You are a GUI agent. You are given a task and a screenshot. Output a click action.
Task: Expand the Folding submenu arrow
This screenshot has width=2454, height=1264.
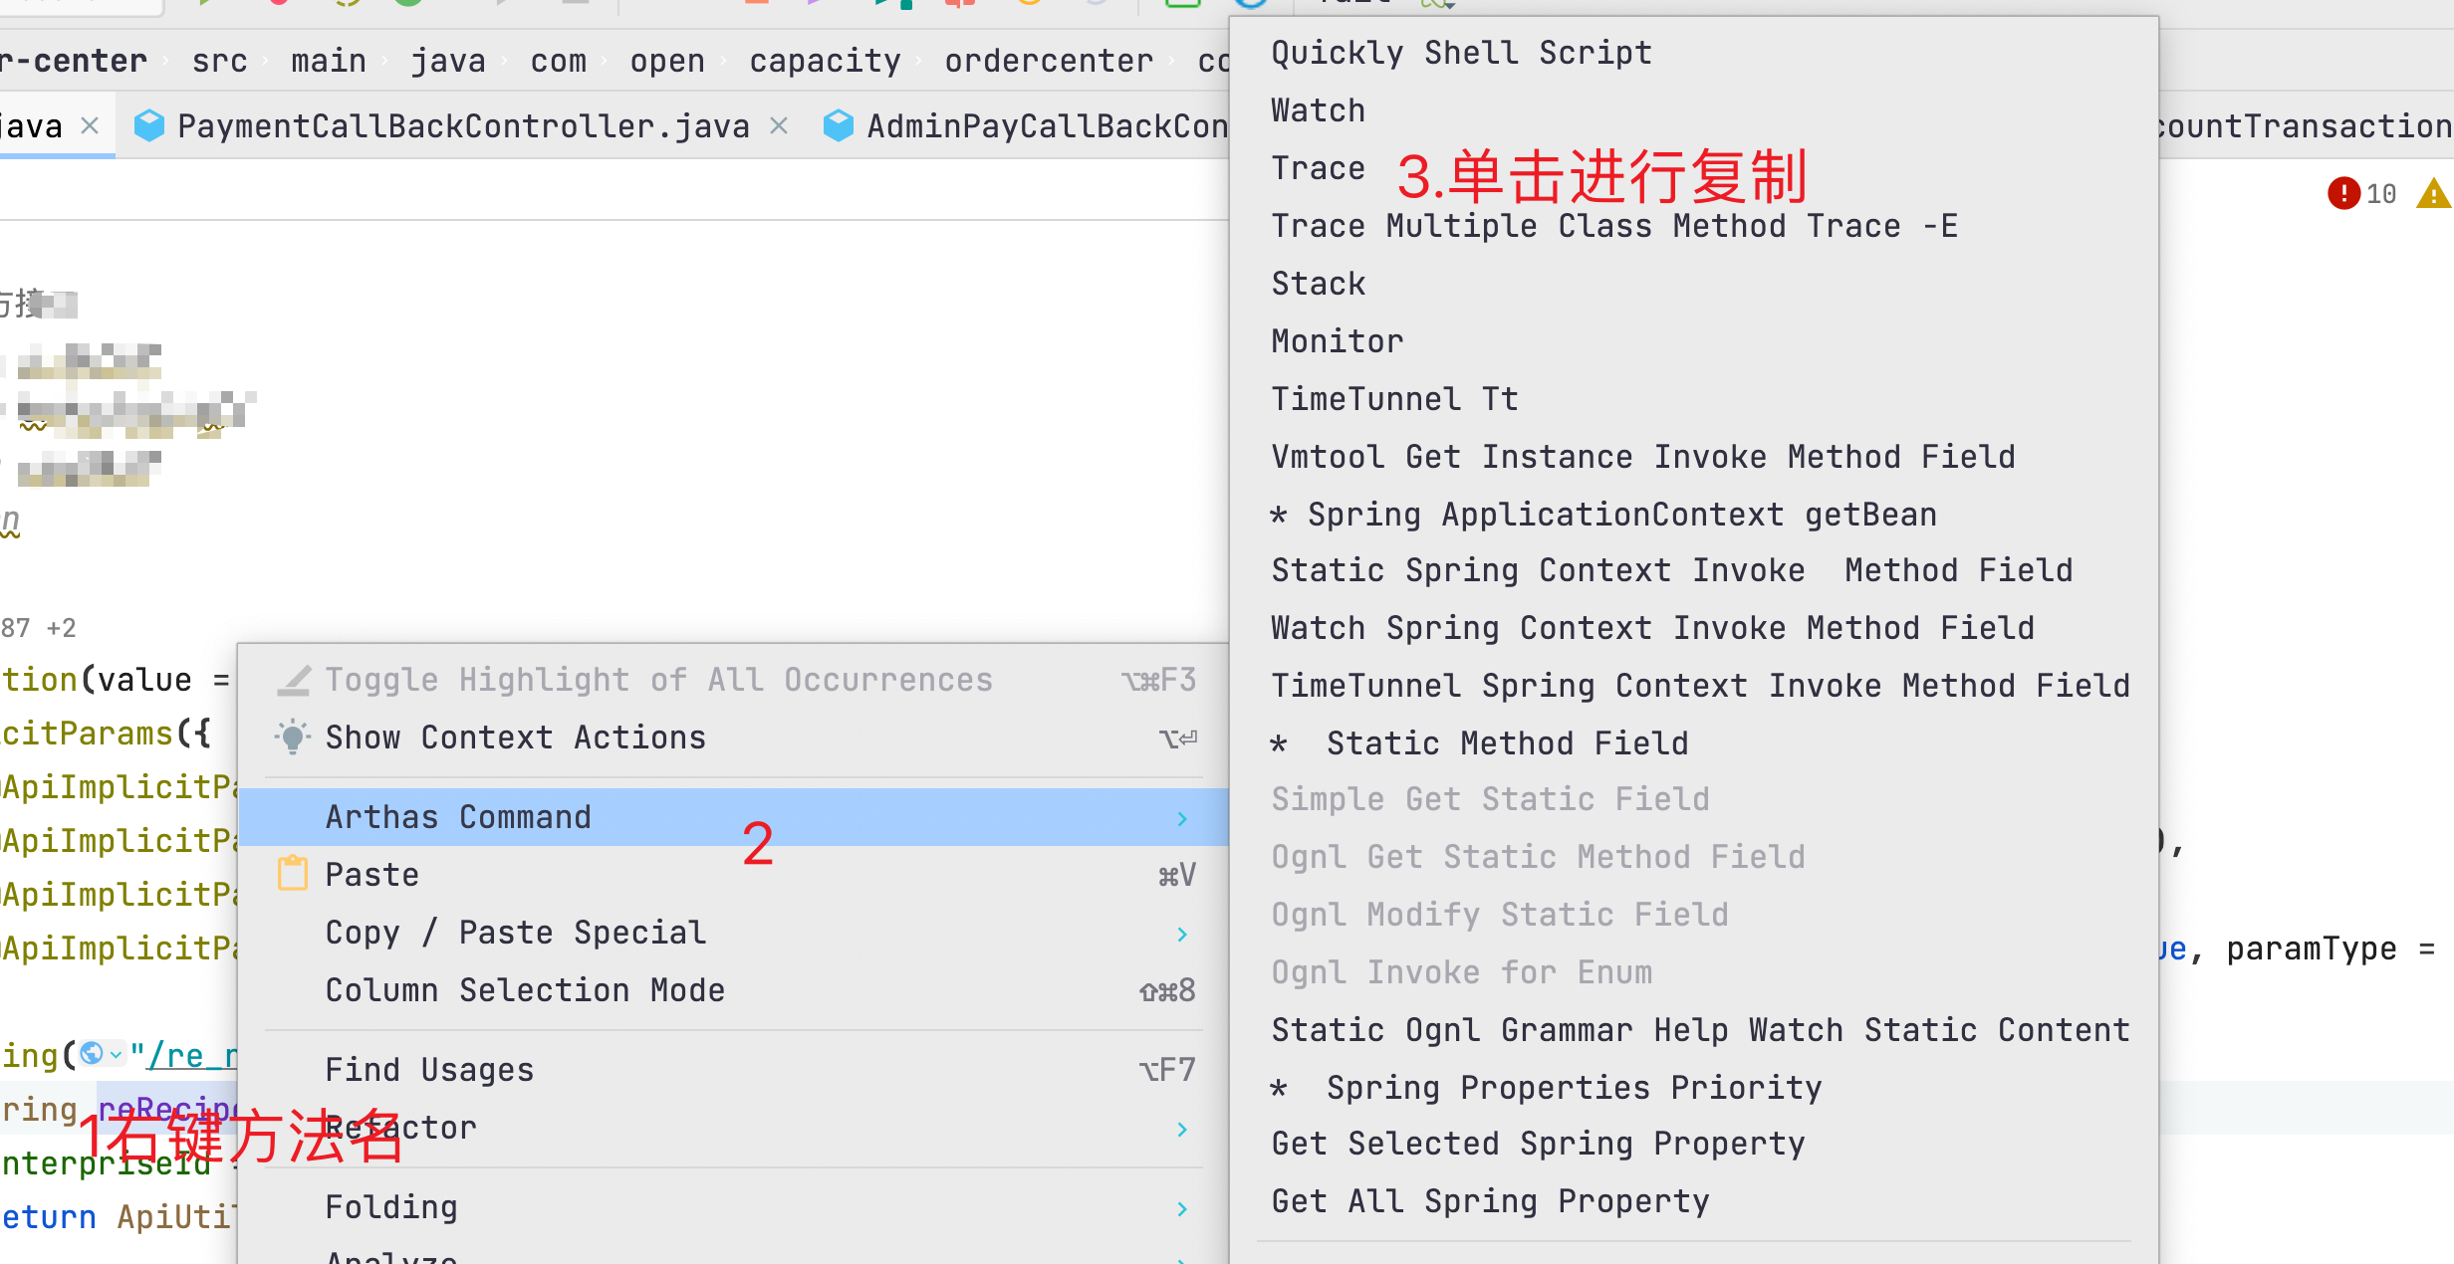pyautogui.click(x=1182, y=1209)
